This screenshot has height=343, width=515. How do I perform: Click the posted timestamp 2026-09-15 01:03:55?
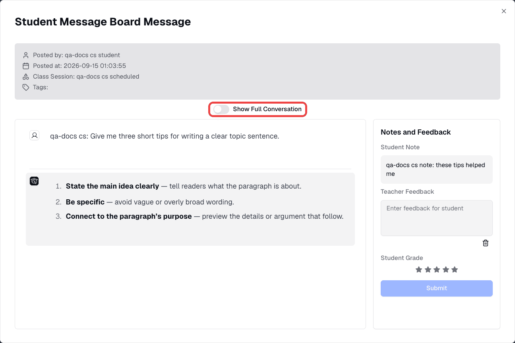tap(95, 66)
